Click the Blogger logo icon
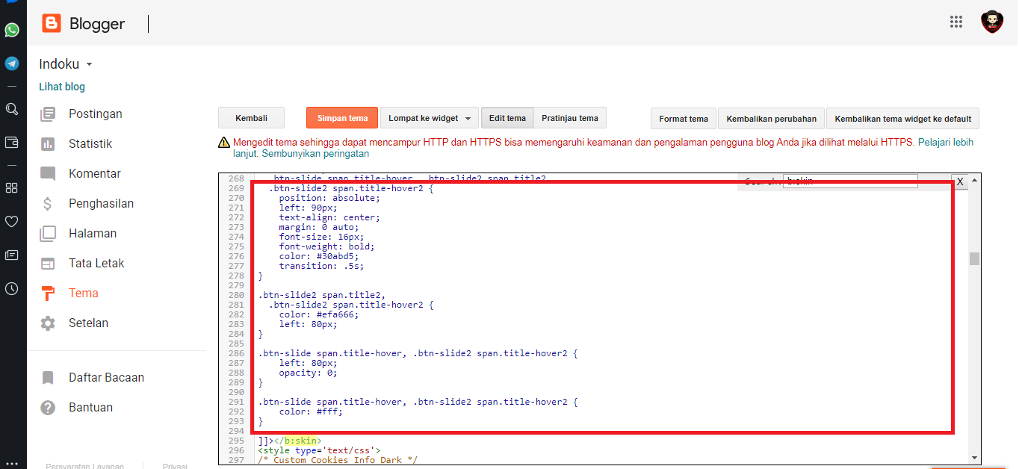This screenshot has width=1019, height=469. tap(52, 24)
